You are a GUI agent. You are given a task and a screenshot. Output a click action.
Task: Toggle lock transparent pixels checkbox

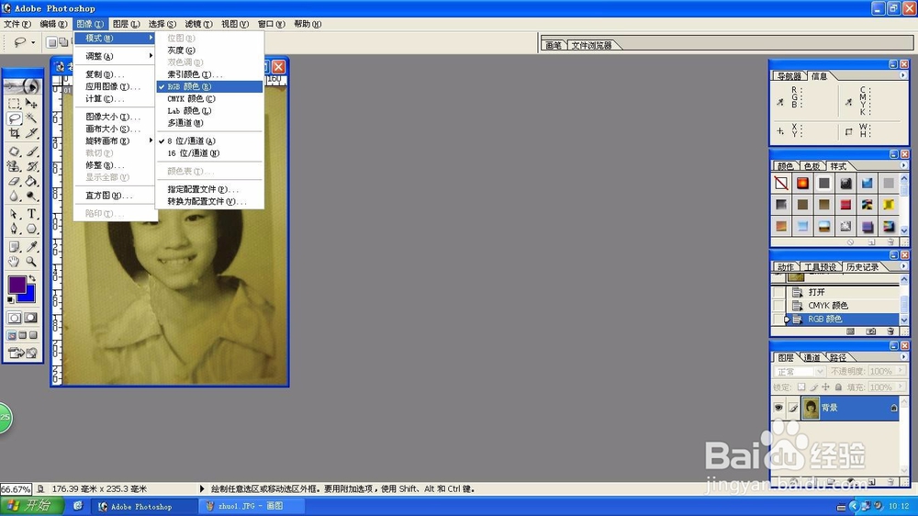801,387
